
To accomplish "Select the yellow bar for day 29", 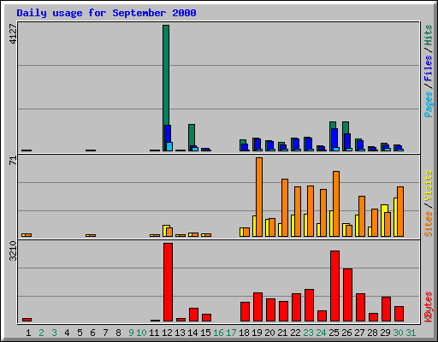I will tap(383, 221).
